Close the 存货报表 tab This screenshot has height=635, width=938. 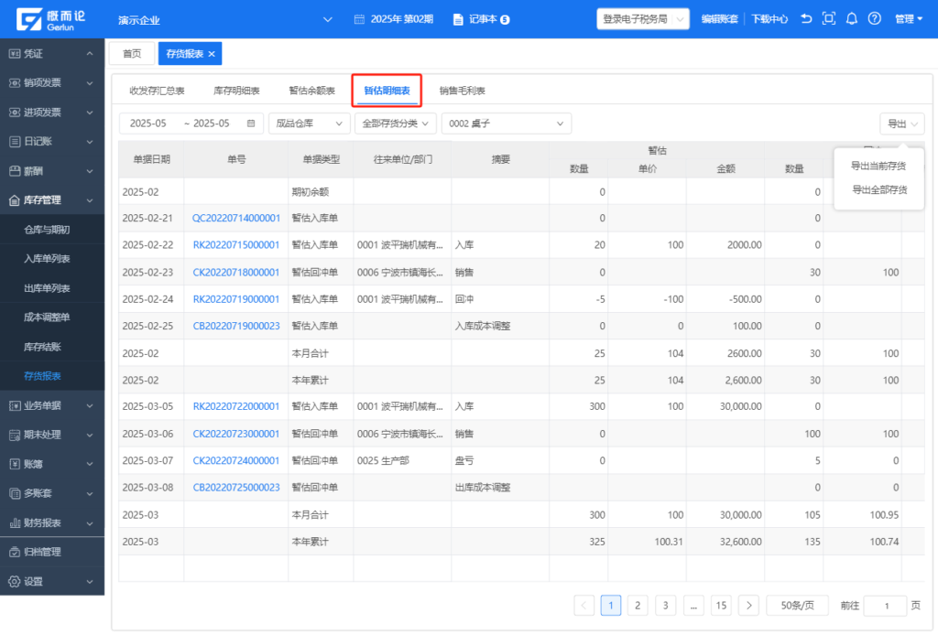point(212,54)
